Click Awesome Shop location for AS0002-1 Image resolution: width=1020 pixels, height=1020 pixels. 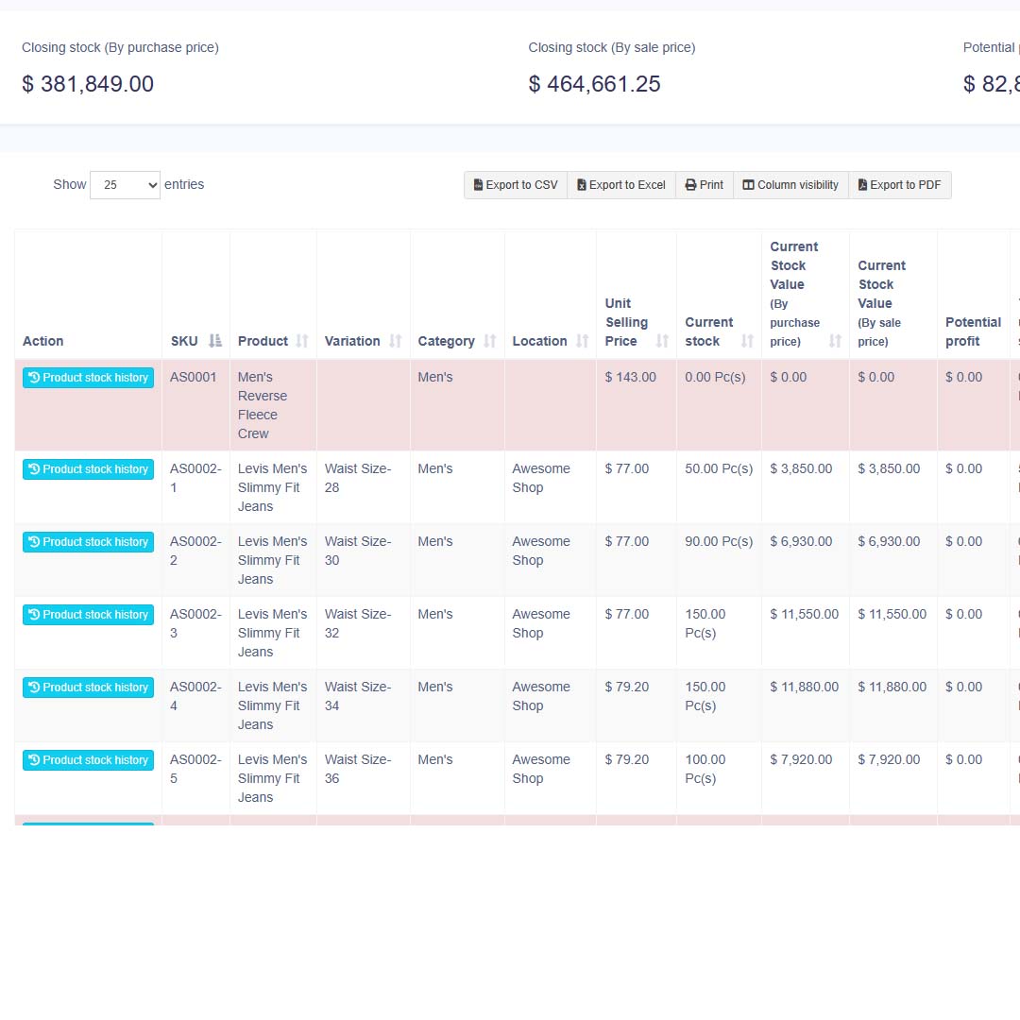[541, 478]
